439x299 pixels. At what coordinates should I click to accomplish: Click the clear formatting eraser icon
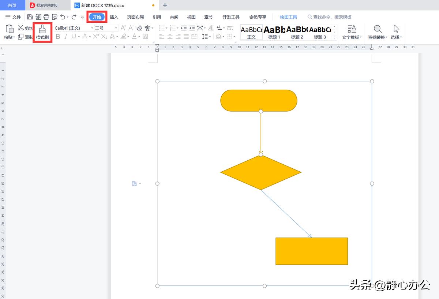tap(139, 28)
